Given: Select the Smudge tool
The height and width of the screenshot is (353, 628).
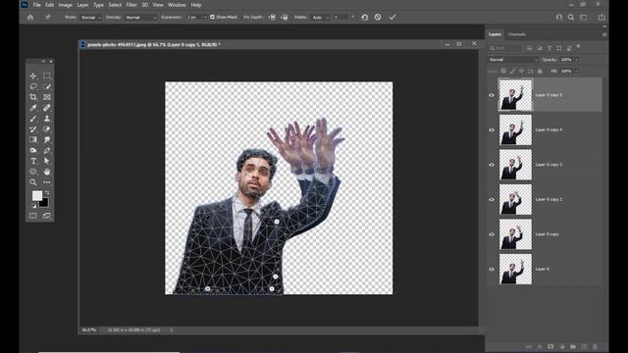Looking at the screenshot, I should pyautogui.click(x=47, y=139).
